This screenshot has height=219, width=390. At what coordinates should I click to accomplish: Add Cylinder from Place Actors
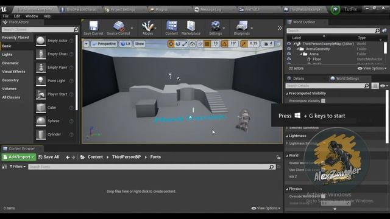(55, 134)
